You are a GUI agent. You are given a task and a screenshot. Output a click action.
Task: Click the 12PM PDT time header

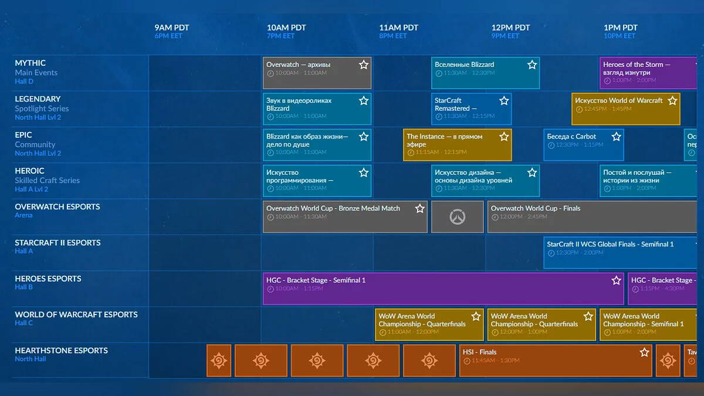511,28
